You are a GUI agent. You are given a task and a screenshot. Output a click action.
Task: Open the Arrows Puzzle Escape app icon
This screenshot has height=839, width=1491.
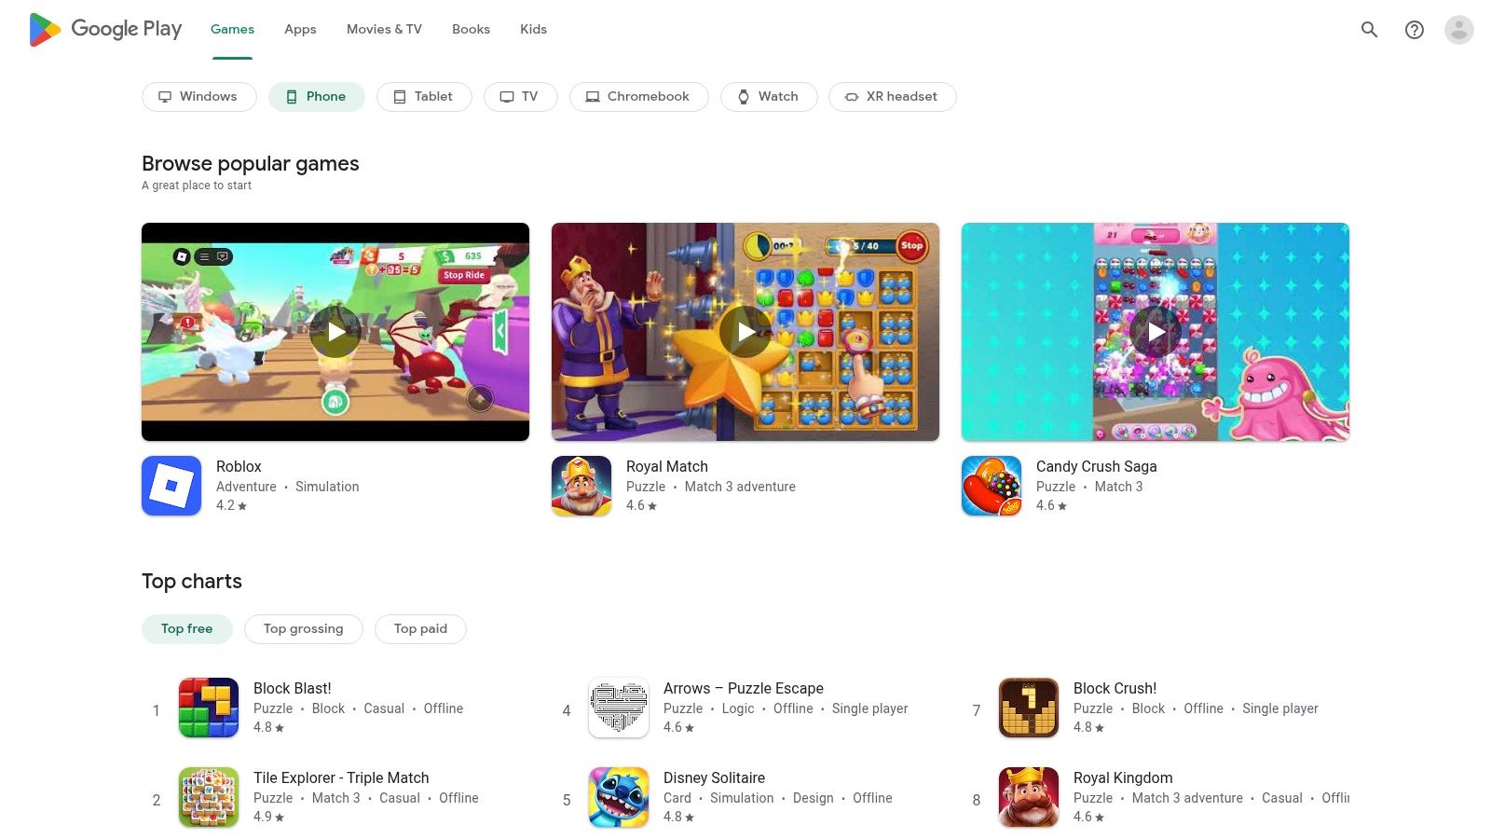619,708
